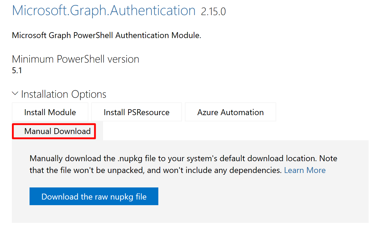Viewport: 371px width, 227px height.
Task: Click the blue download button label
Action: 94,196
